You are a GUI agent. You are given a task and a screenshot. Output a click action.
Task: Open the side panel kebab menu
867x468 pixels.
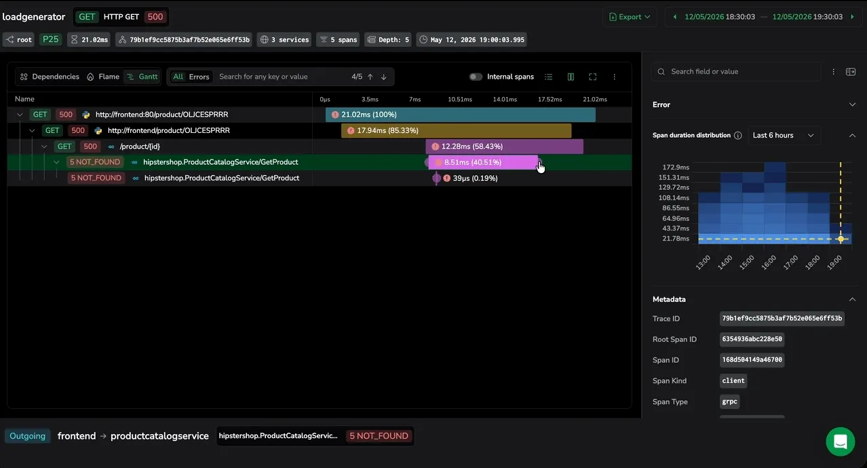click(834, 71)
